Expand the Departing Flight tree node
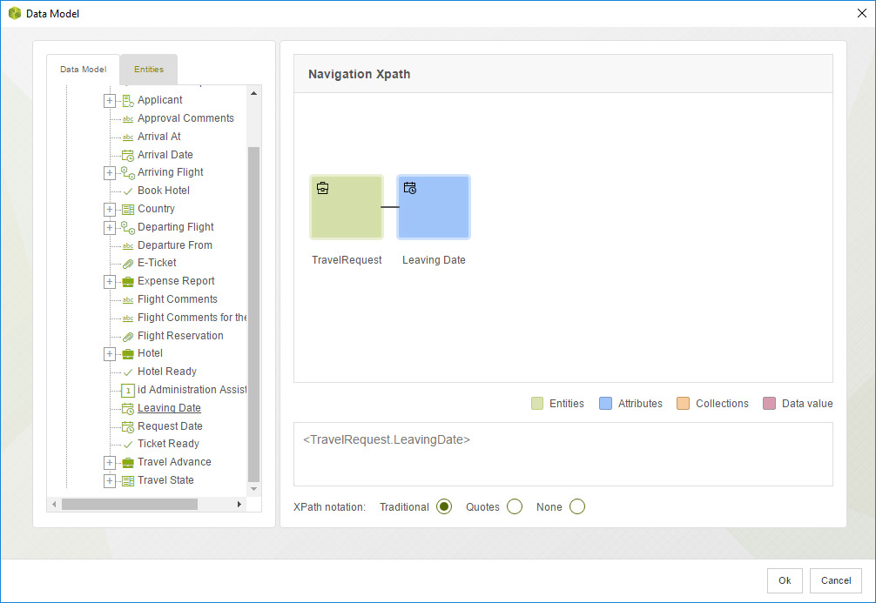Image resolution: width=876 pixels, height=603 pixels. [x=110, y=227]
